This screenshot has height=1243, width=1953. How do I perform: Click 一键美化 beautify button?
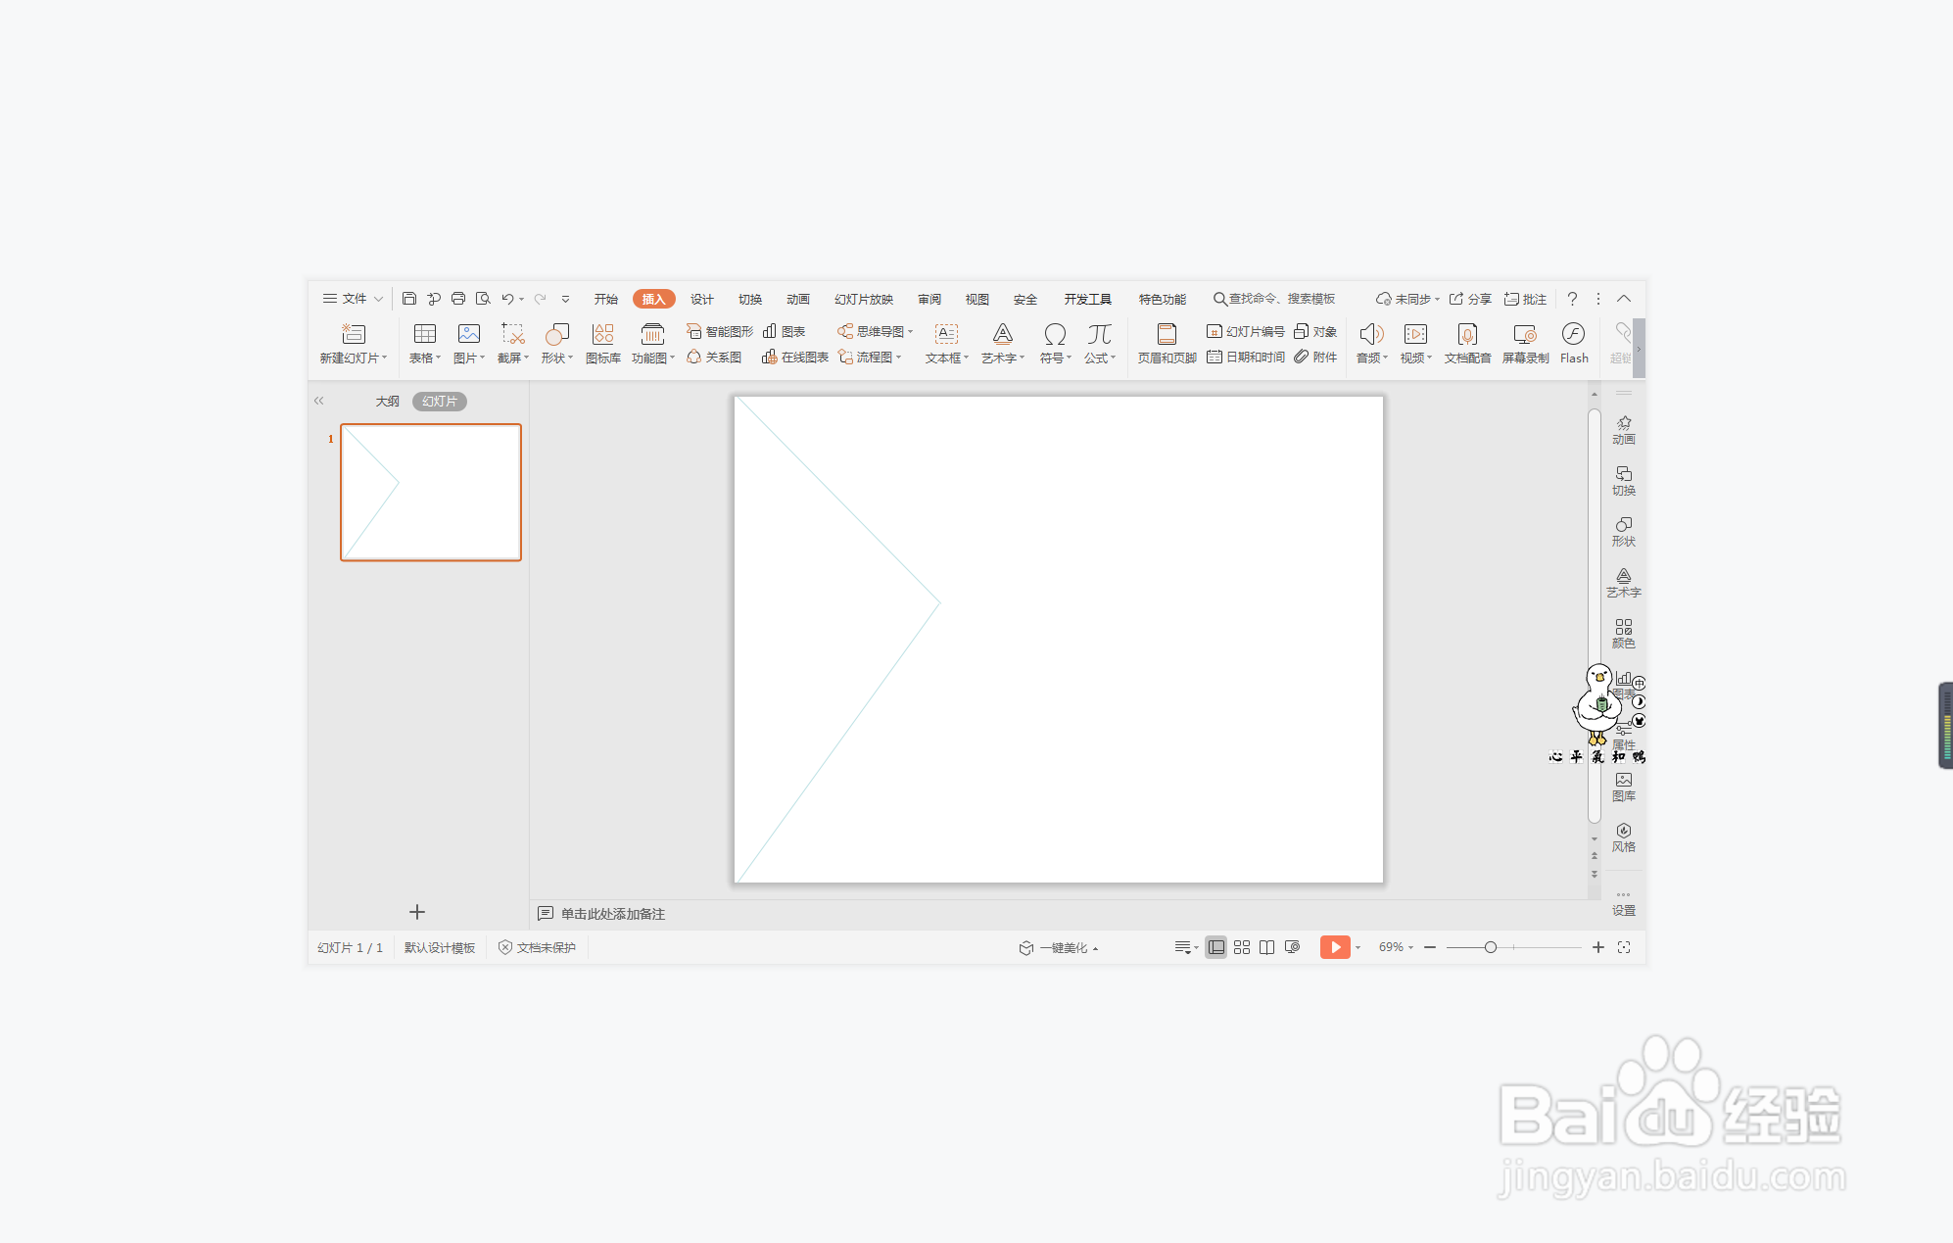[x=1062, y=948]
